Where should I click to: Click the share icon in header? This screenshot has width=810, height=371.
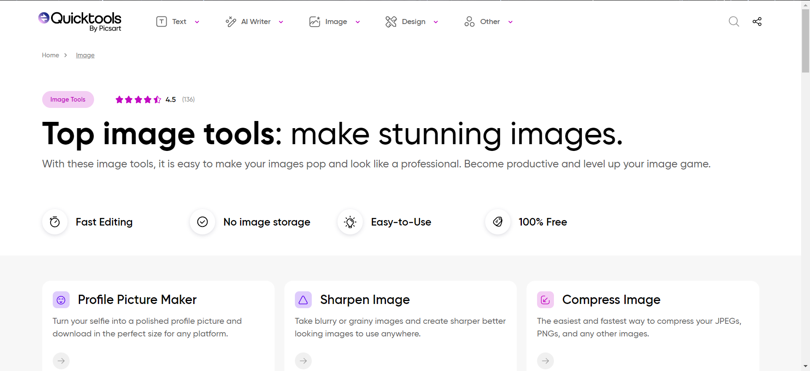coord(757,22)
